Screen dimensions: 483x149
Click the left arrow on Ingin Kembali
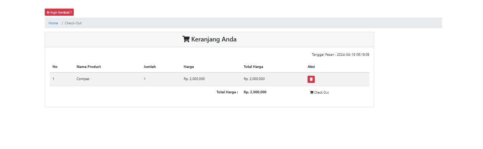click(x=48, y=13)
